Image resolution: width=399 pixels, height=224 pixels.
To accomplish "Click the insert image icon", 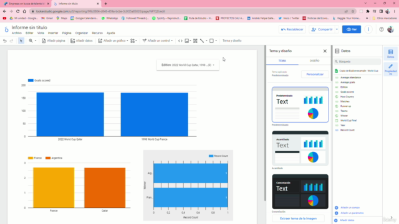I will coord(187,40).
